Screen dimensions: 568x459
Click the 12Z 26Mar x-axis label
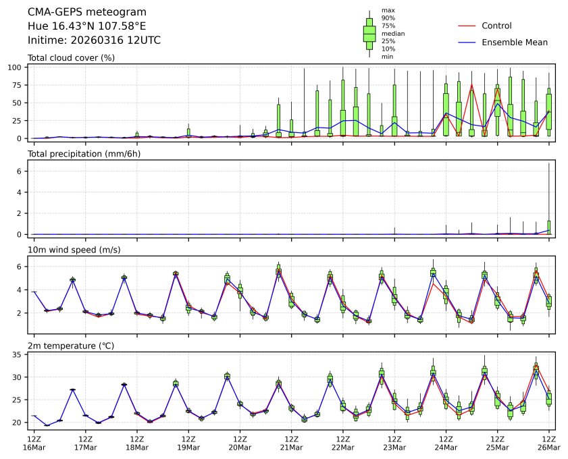click(548, 442)
